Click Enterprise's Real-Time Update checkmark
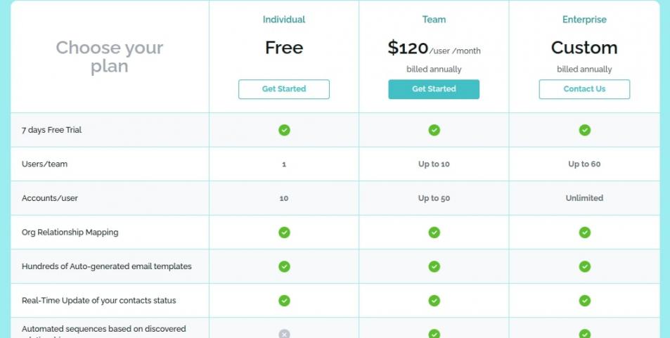 [x=584, y=301]
